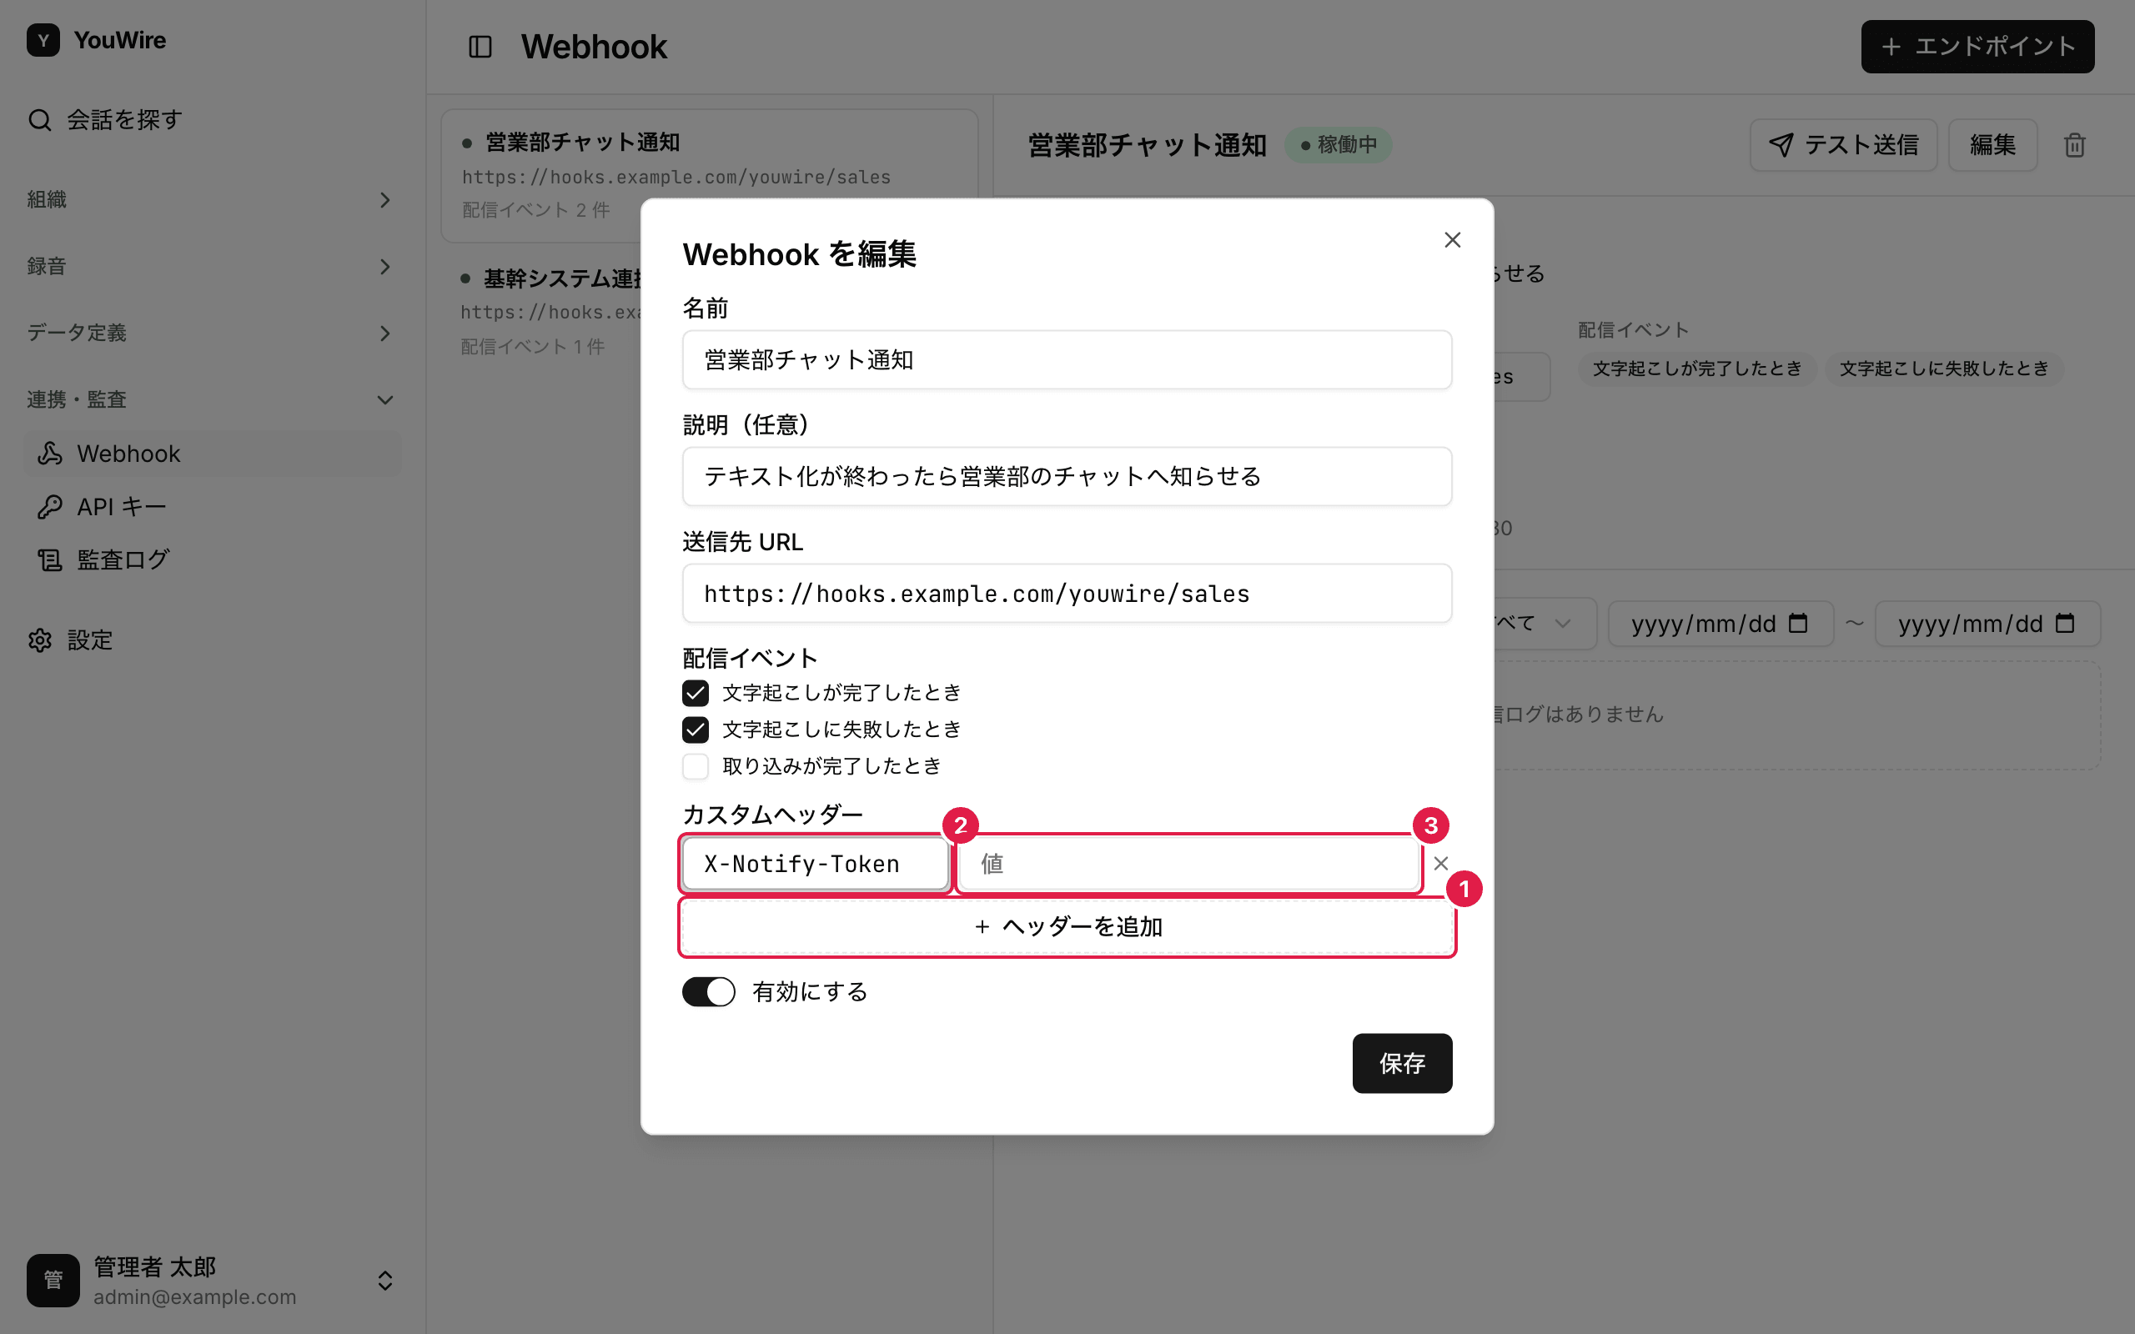Open the calendar icon of the start date field
The height and width of the screenshot is (1334, 2135).
1798,624
